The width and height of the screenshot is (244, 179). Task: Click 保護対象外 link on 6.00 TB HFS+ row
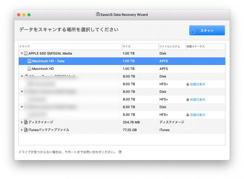[198, 115]
